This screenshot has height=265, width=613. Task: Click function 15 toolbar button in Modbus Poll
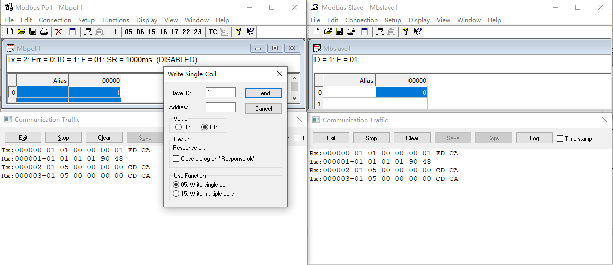point(152,32)
